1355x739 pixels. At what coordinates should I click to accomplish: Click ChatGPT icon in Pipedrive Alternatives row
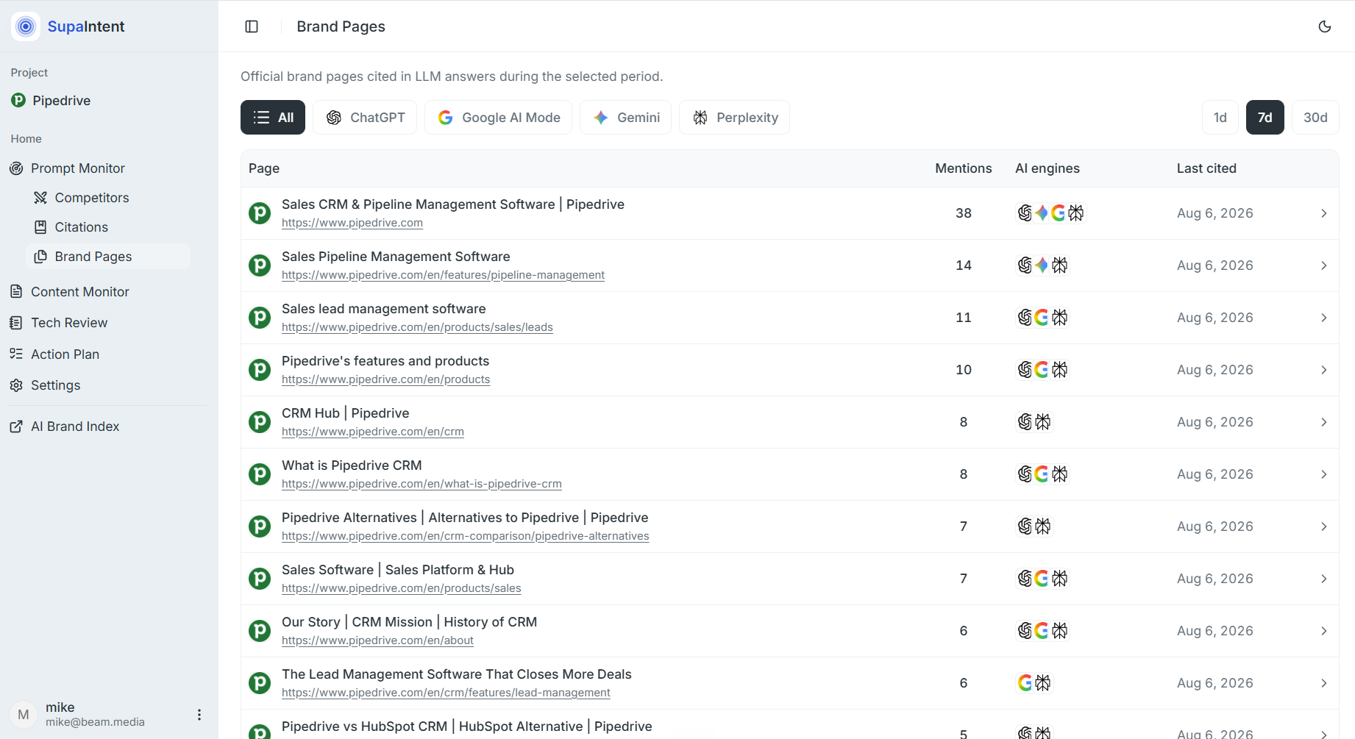(1025, 526)
